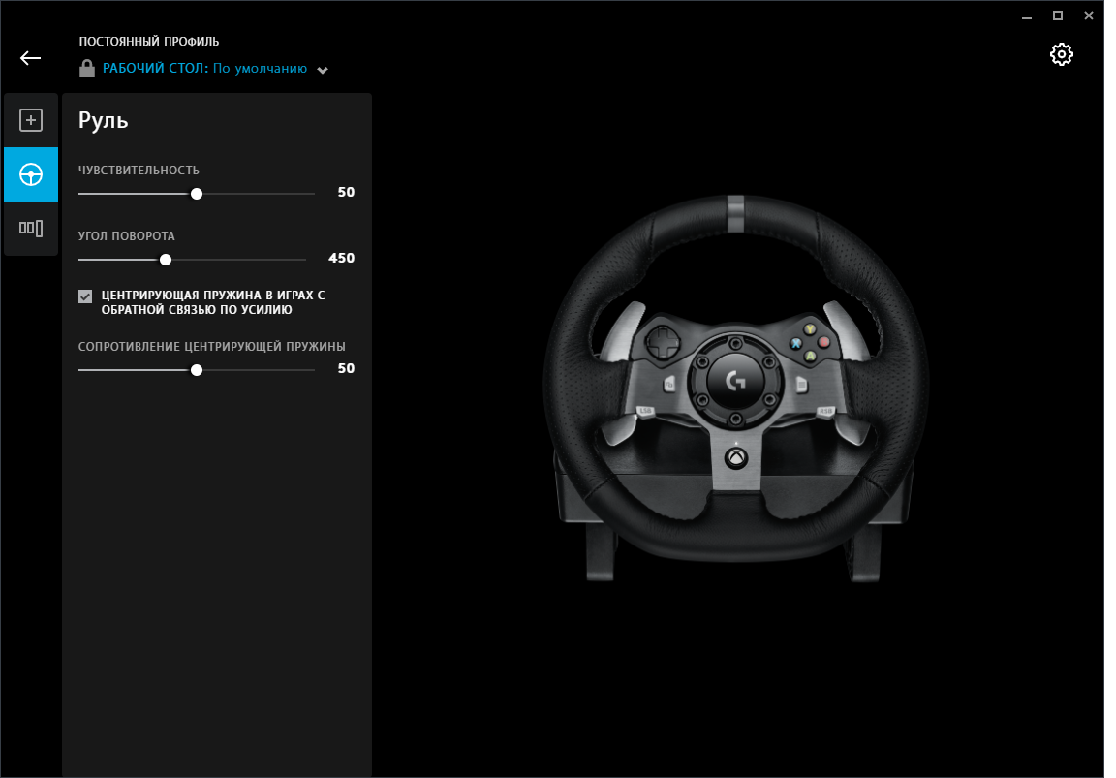Maximize the application window
1116x778 pixels.
[x=1058, y=16]
